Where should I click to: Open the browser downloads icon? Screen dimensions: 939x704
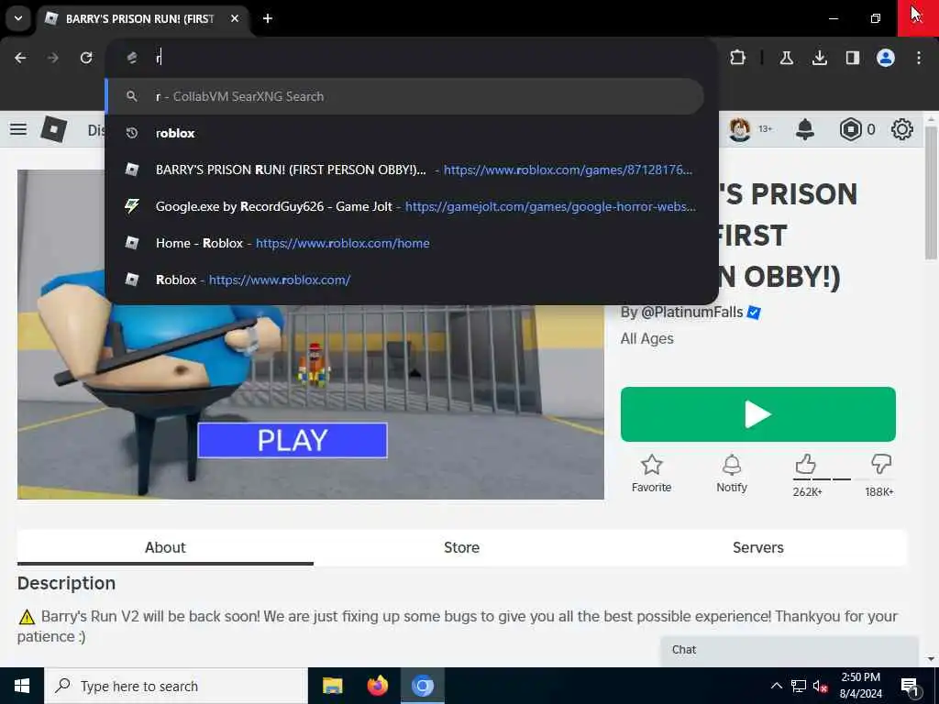point(819,58)
